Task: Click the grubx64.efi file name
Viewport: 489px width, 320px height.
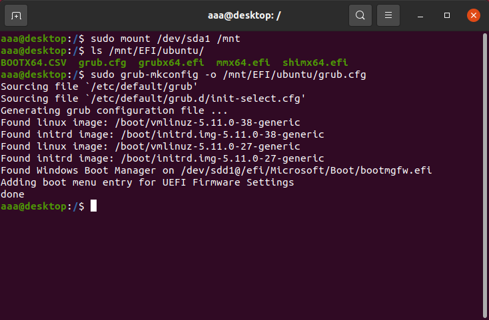Action: click(171, 63)
